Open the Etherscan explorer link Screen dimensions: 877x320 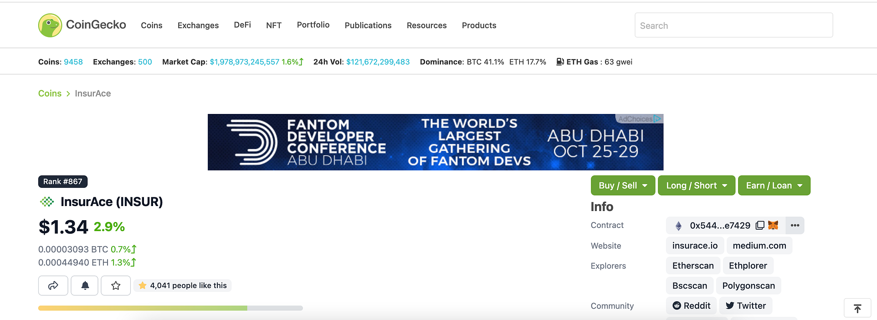coord(693,266)
